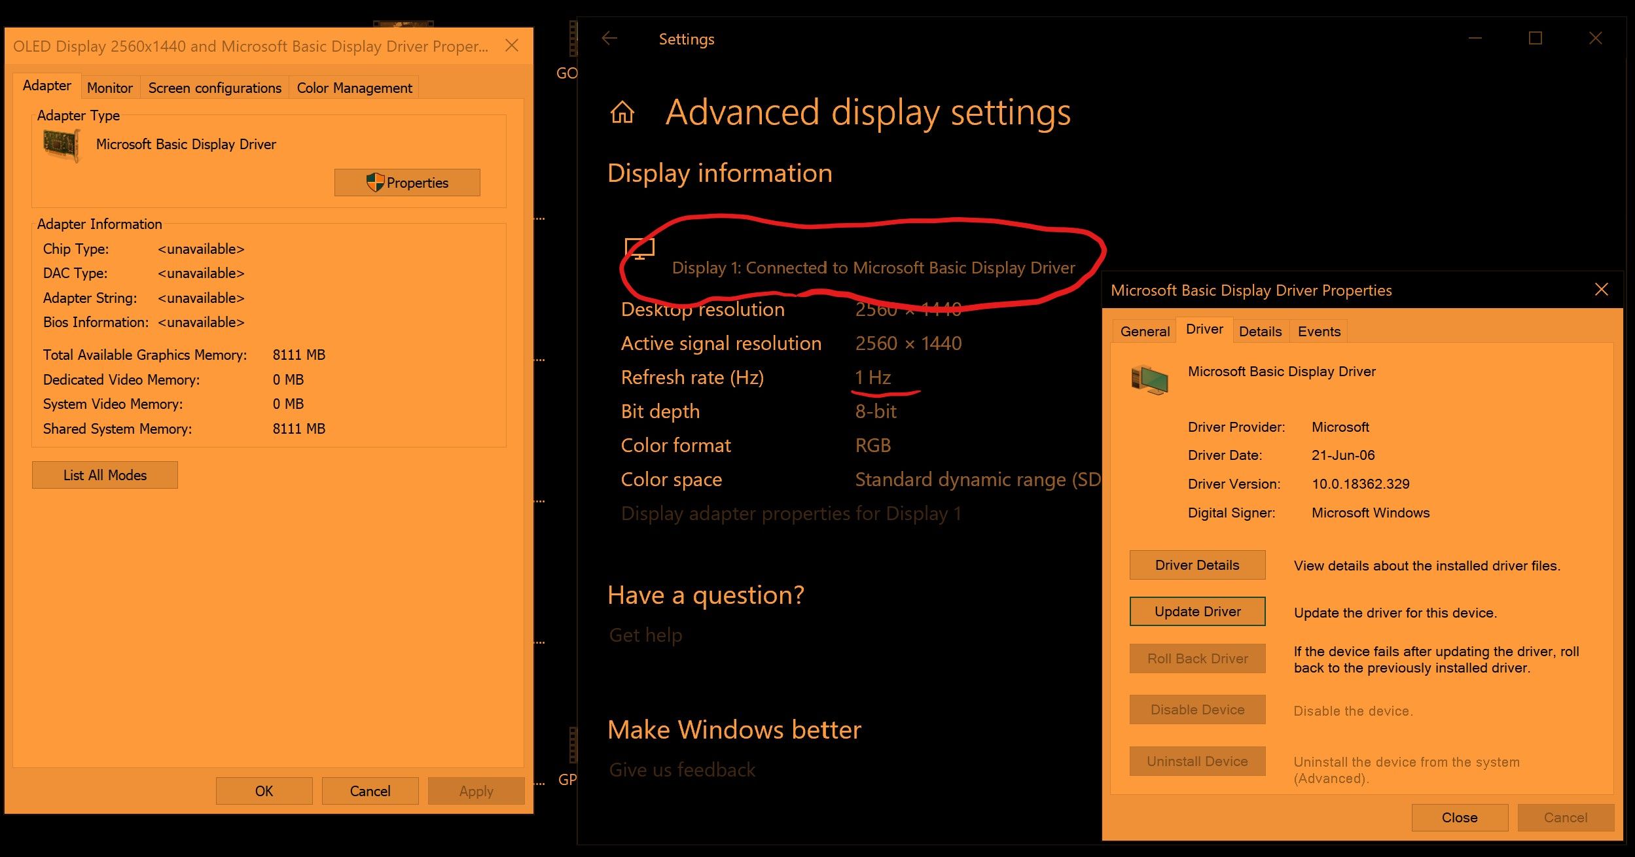Screen dimensions: 1635x857
Task: Click the Color format RGB value
Action: tap(873, 446)
